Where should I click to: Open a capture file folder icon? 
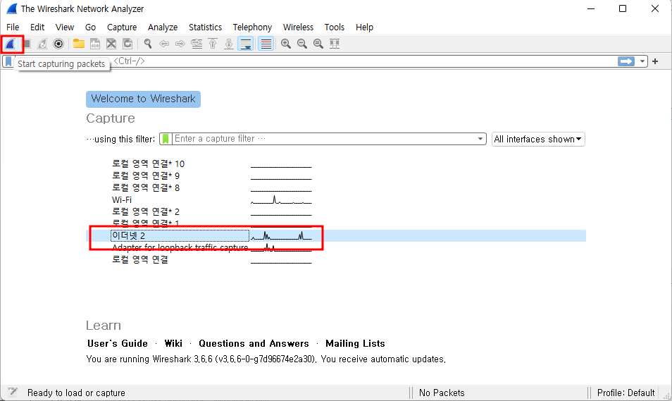[78, 44]
